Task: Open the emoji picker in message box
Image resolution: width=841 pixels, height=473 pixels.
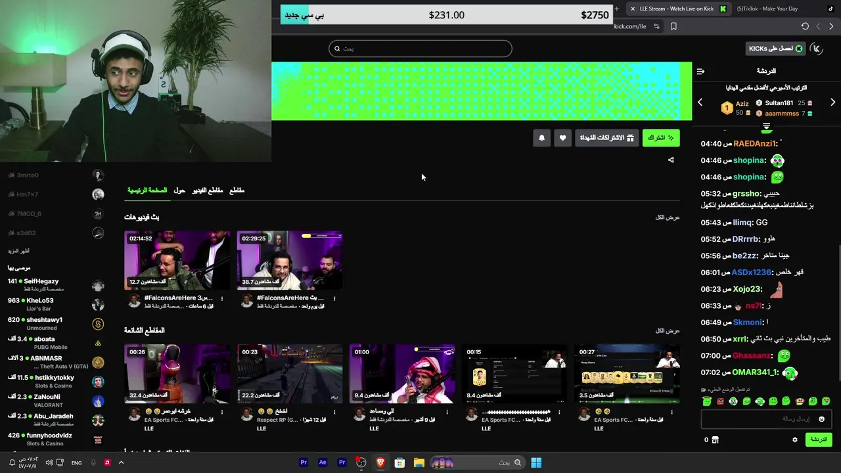Action: tap(821, 419)
